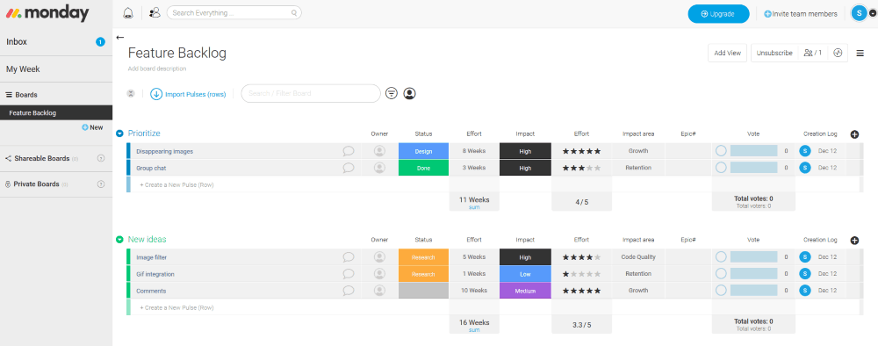Click Search / Filter Board field
This screenshot has height=346, width=878.
pyautogui.click(x=311, y=93)
